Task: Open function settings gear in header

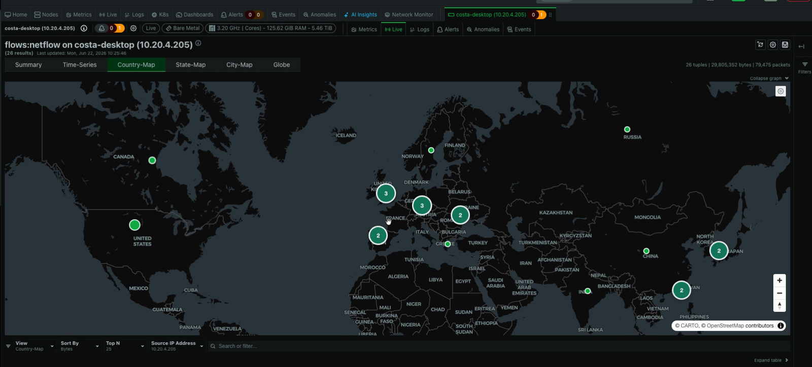Action: (x=772, y=45)
